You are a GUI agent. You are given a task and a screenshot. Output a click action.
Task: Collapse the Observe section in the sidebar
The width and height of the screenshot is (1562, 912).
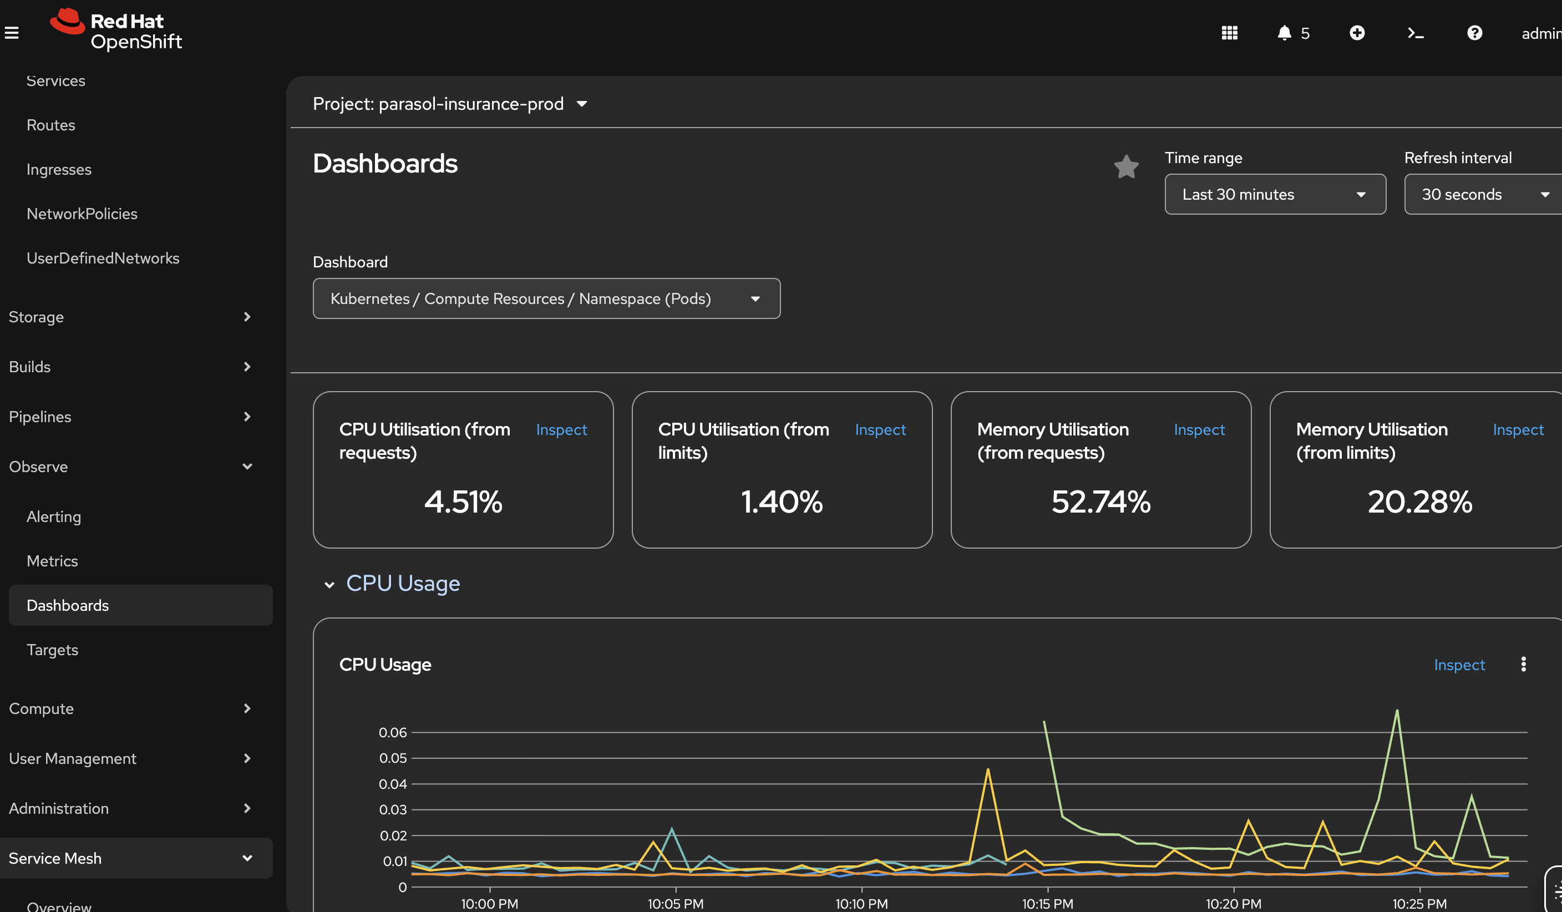click(x=247, y=466)
